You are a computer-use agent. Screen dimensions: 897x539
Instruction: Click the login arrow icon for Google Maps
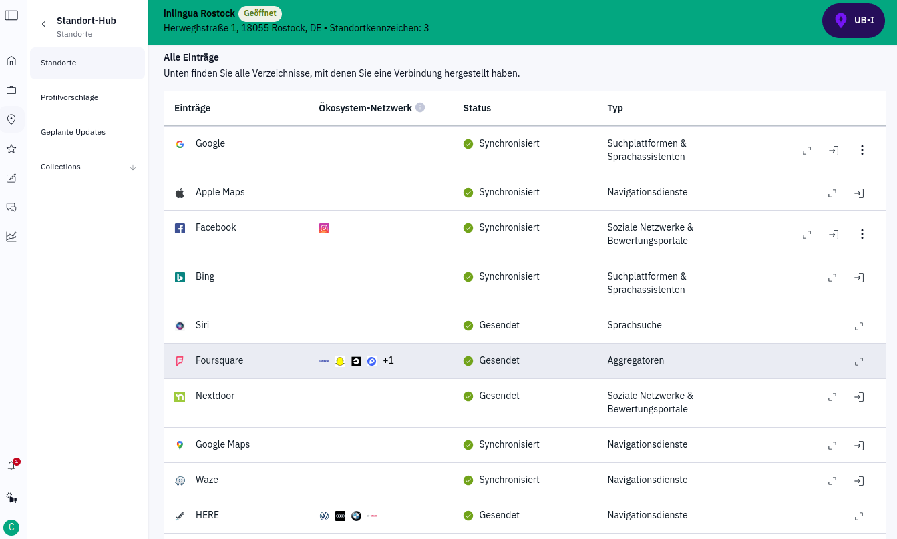[859, 446]
